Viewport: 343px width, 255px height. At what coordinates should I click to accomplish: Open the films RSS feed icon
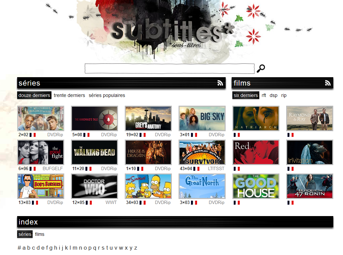[x=328, y=83]
